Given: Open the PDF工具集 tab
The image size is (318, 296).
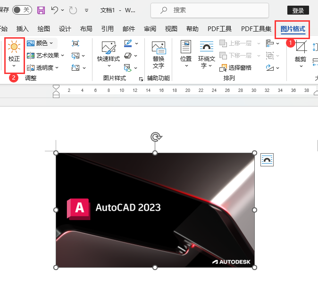Looking at the screenshot, I should [256, 29].
